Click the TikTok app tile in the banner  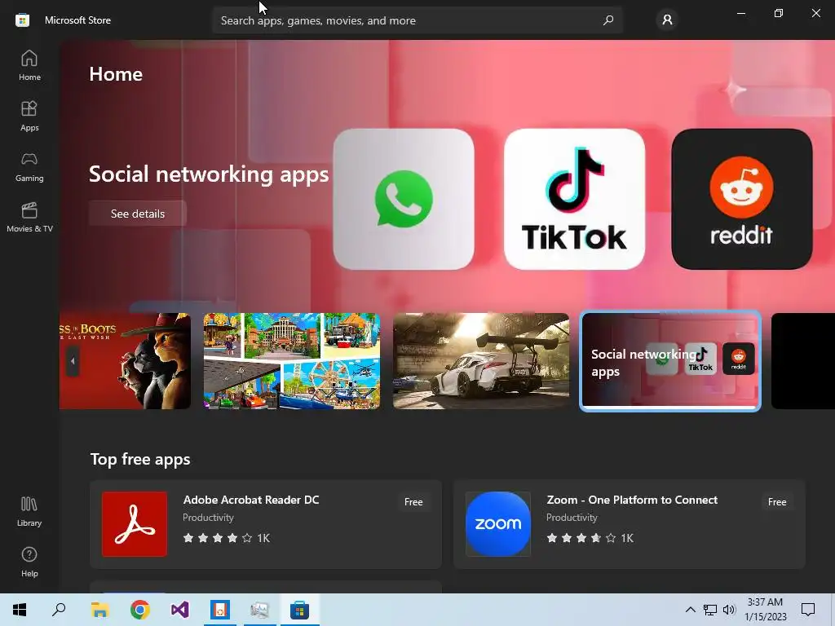[x=574, y=199]
